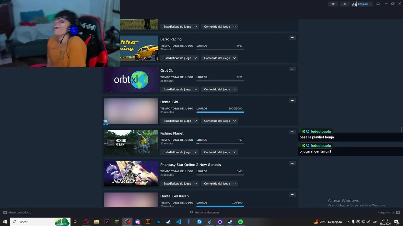Open the 23°C Despejado weather widget
Screen dimensions: 403x226
pyautogui.click(x=327, y=222)
